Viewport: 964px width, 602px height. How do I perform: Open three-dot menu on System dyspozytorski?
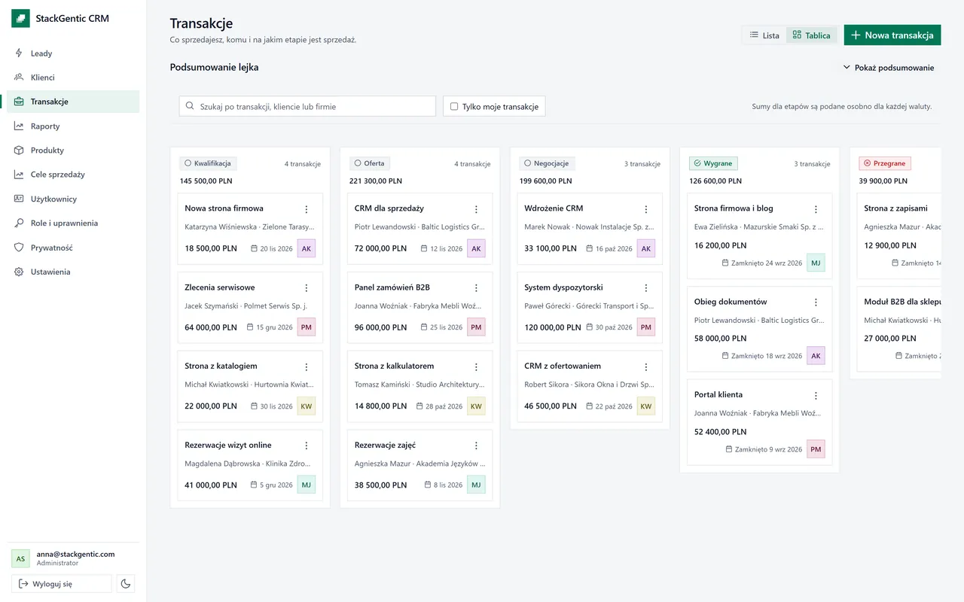coord(646,288)
